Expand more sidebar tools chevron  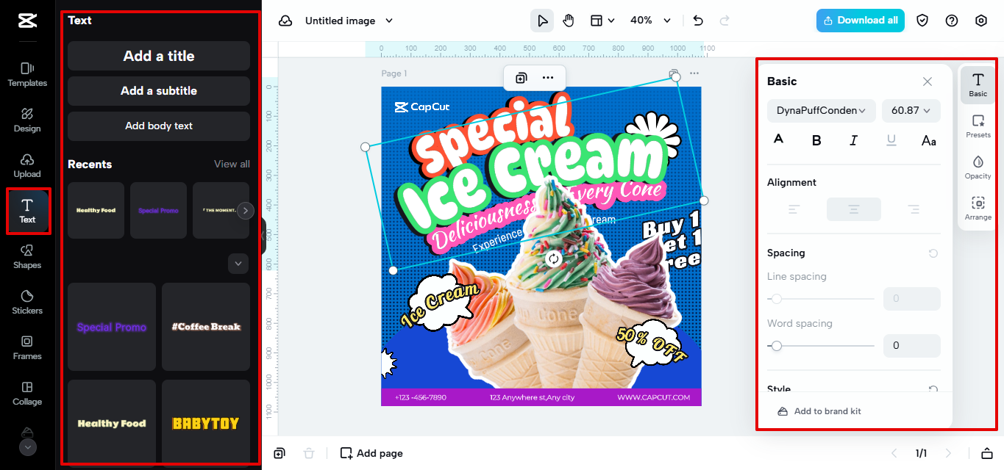point(27,446)
